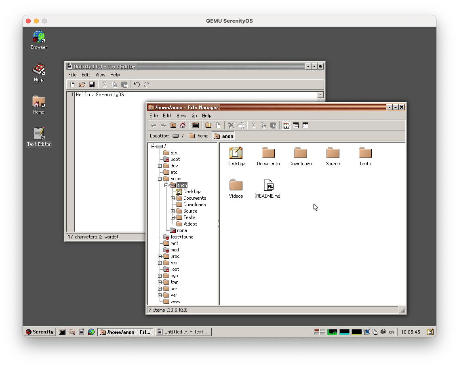This screenshot has height=367, width=459.
Task: Switch to Untitled Text Editor taskbar button
Action: pos(183,332)
